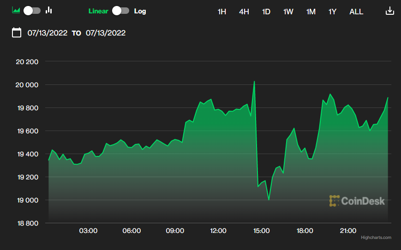Viewport: 401px width, 250px height.
Task: Choose the 1M time range
Action: [x=311, y=12]
